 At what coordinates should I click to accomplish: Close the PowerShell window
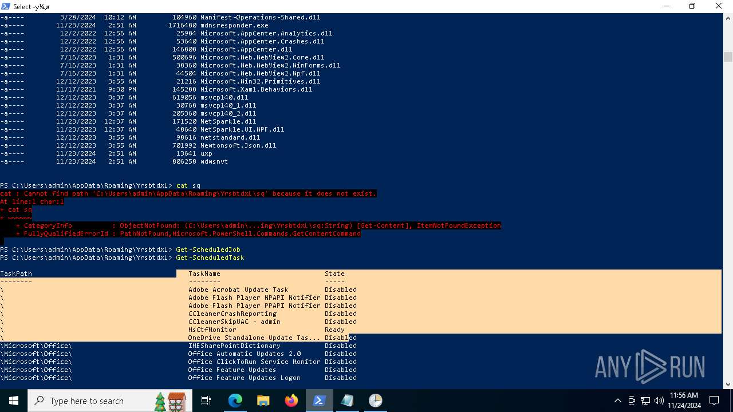(x=719, y=6)
